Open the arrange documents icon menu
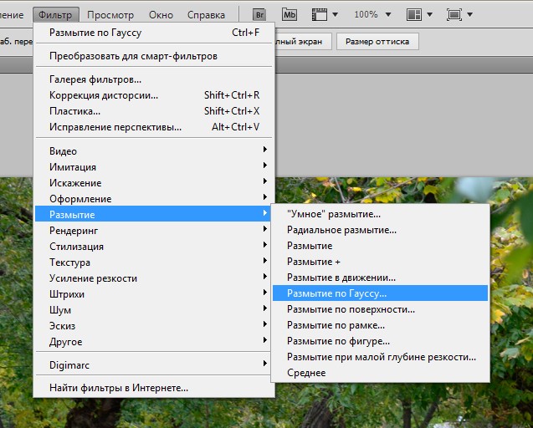 tap(418, 14)
